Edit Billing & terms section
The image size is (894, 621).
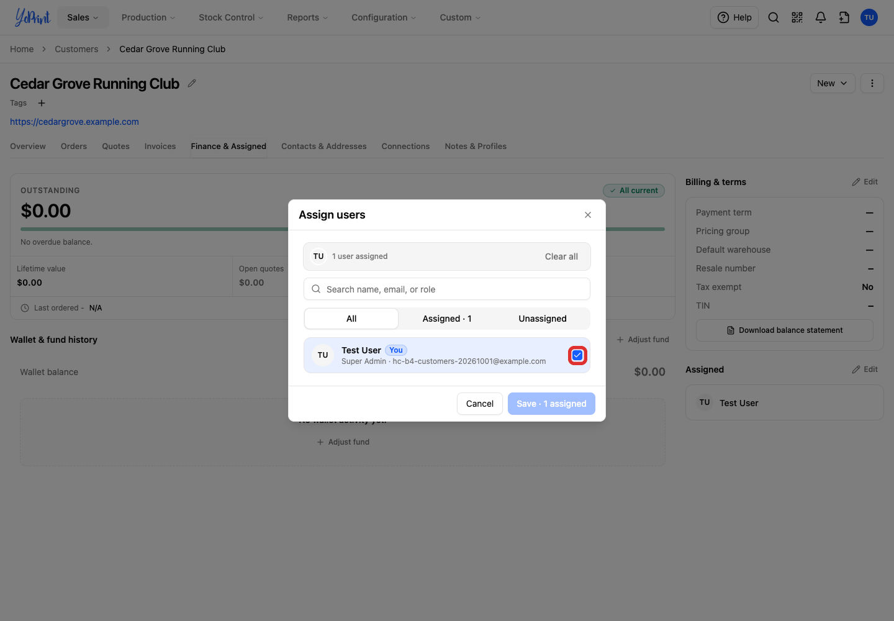(x=865, y=182)
